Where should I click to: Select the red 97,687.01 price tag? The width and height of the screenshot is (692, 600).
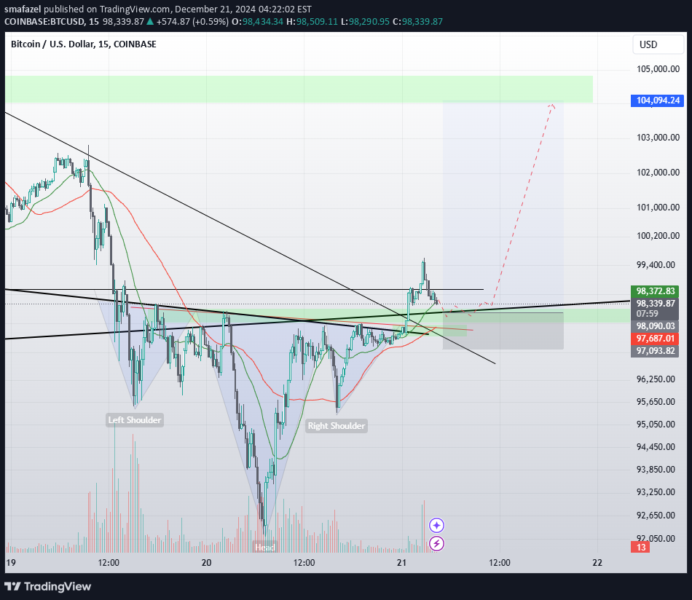click(x=655, y=339)
